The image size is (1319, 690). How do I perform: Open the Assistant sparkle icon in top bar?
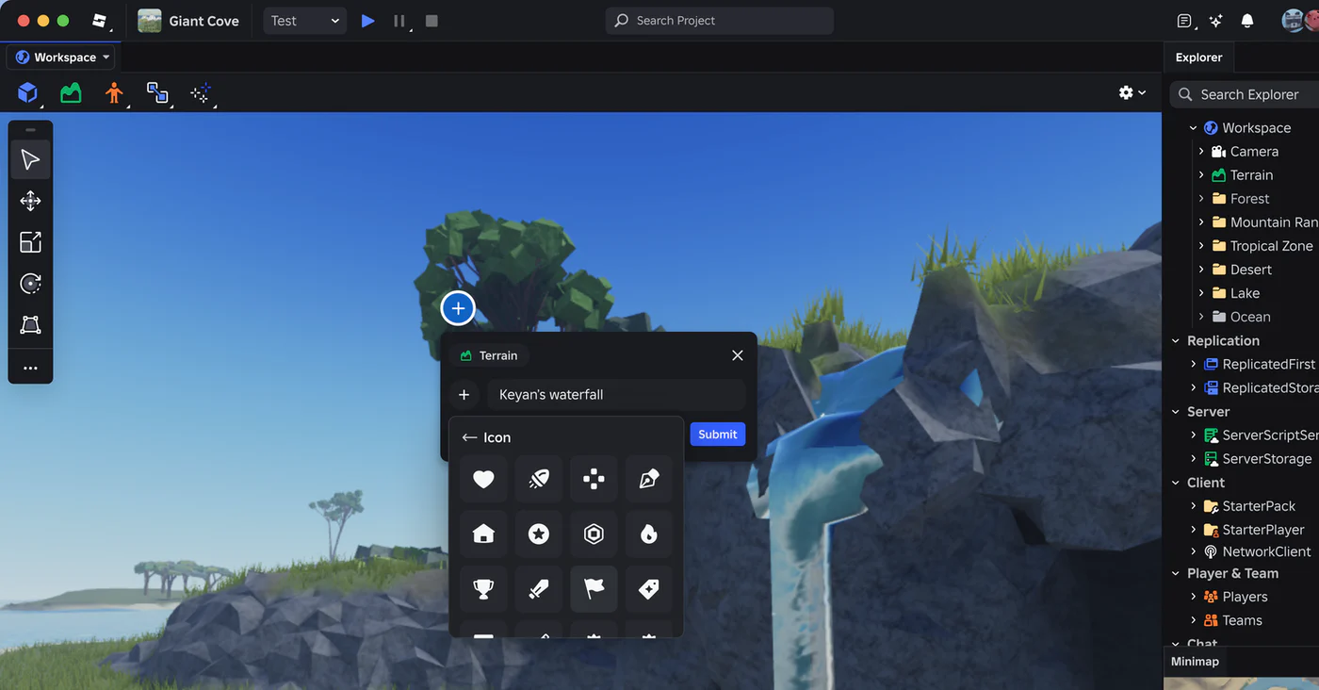(1215, 21)
